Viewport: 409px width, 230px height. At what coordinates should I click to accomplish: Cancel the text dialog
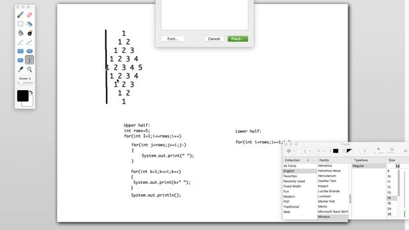pyautogui.click(x=214, y=39)
